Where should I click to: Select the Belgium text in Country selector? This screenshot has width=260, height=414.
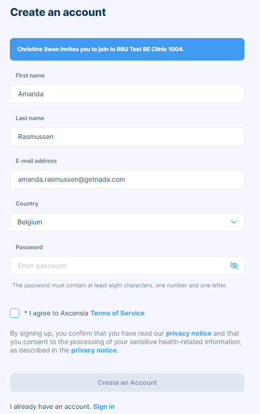pyautogui.click(x=30, y=222)
